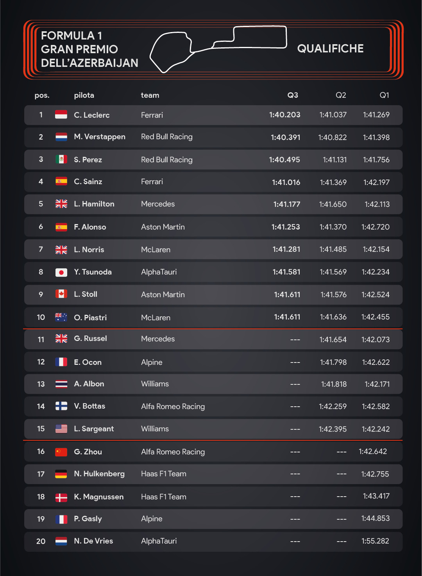Click the Chinese flag beside G. Zhou
Image resolution: width=422 pixels, height=576 pixels.
[61, 452]
